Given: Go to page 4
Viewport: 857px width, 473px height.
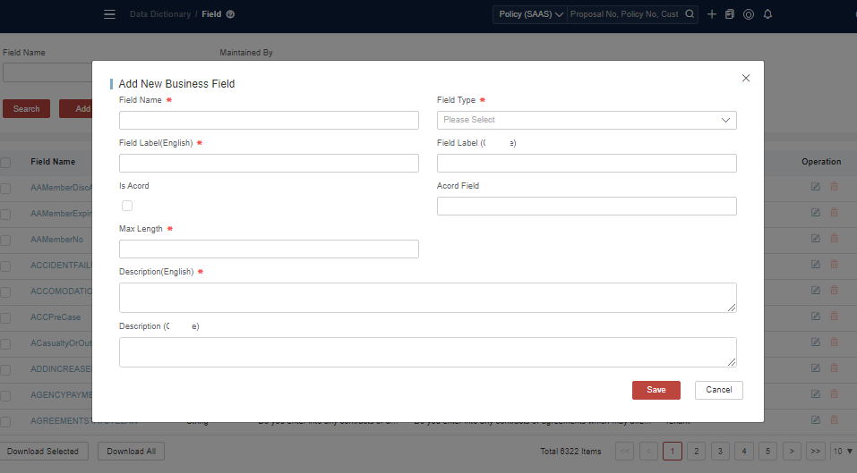Looking at the screenshot, I should (x=744, y=452).
